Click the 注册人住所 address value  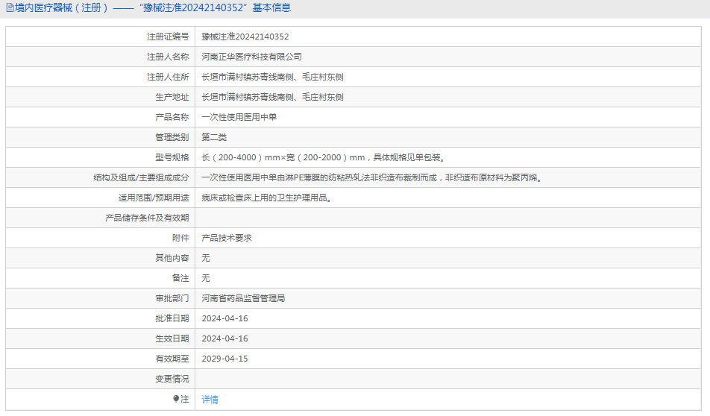272,77
